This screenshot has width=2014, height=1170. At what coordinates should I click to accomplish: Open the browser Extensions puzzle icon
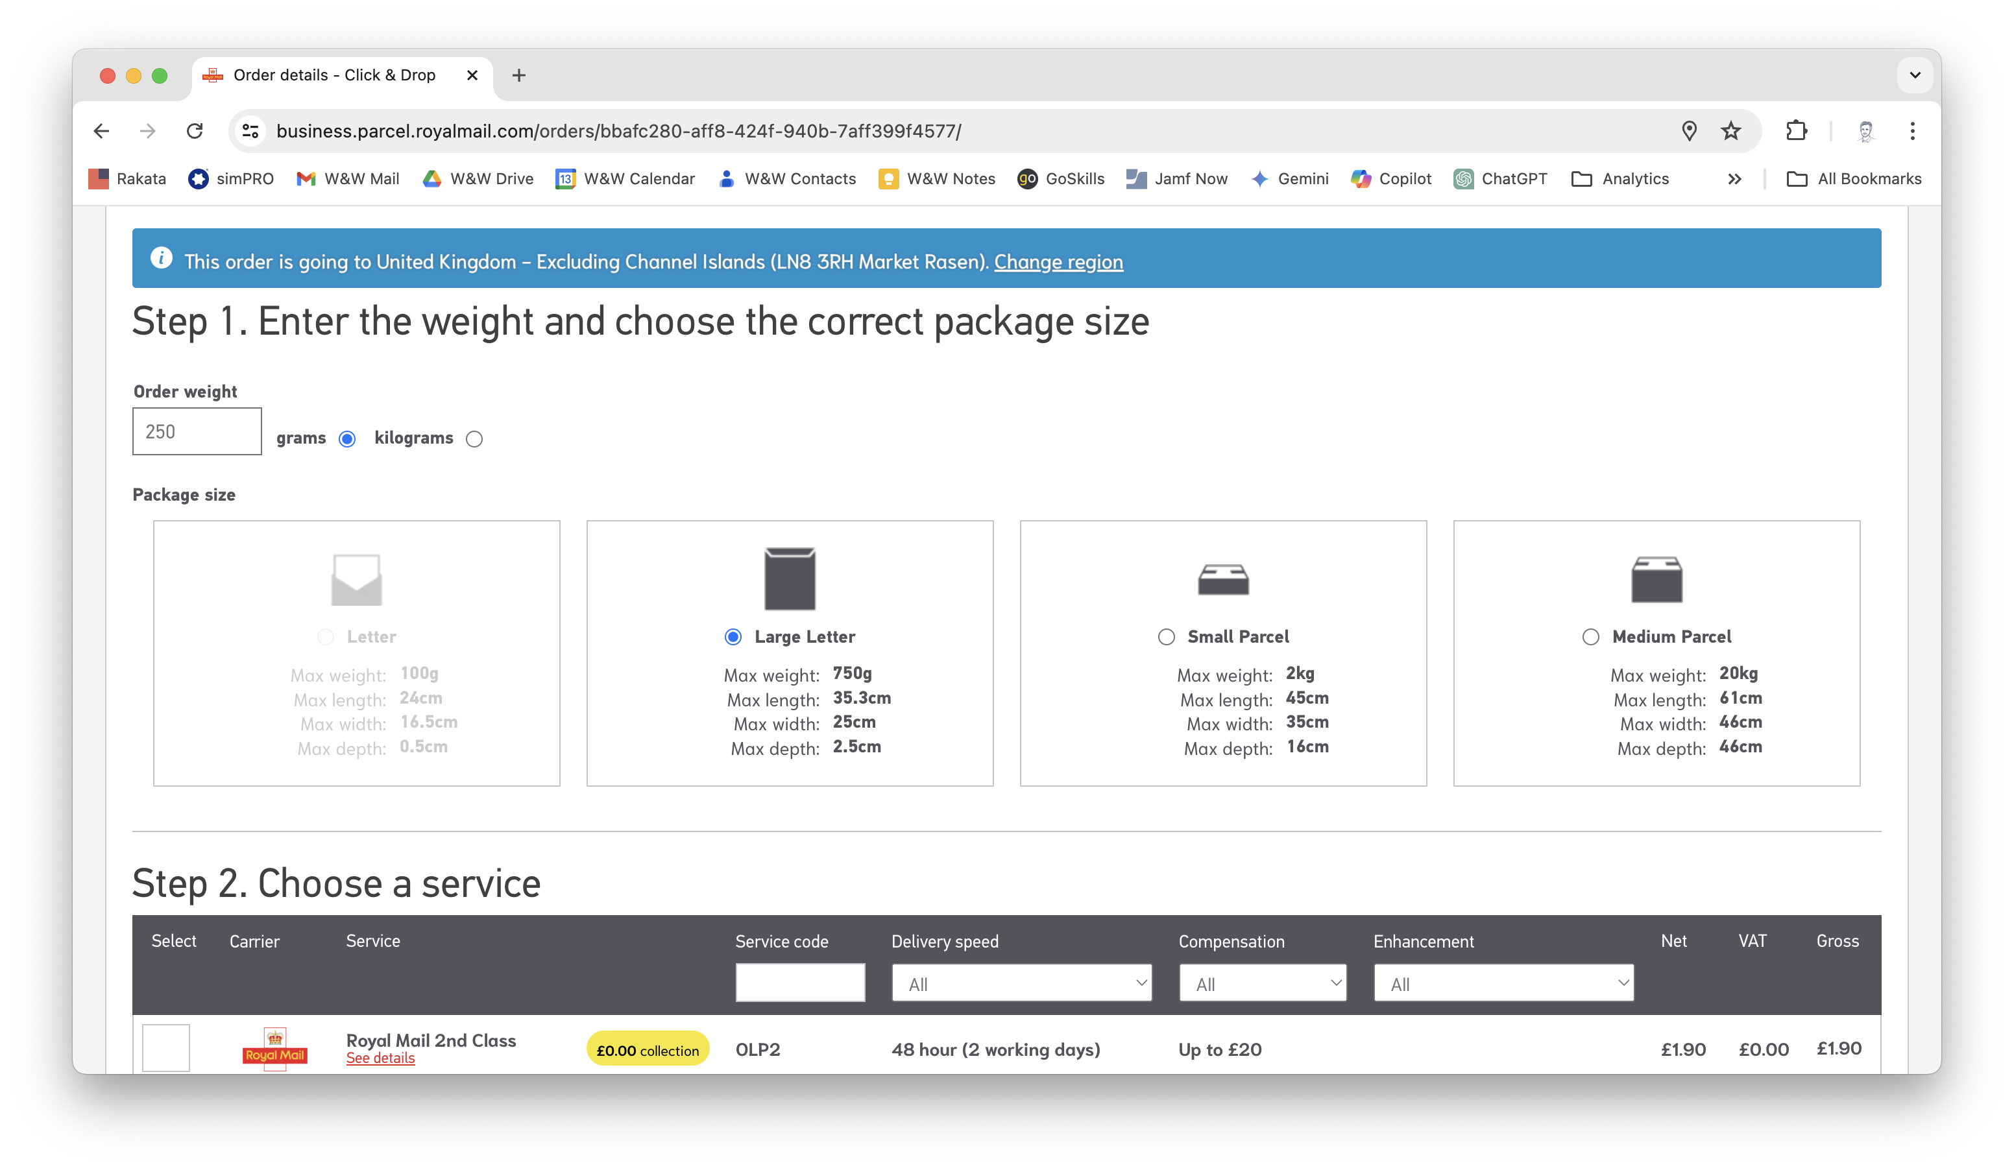[1796, 131]
